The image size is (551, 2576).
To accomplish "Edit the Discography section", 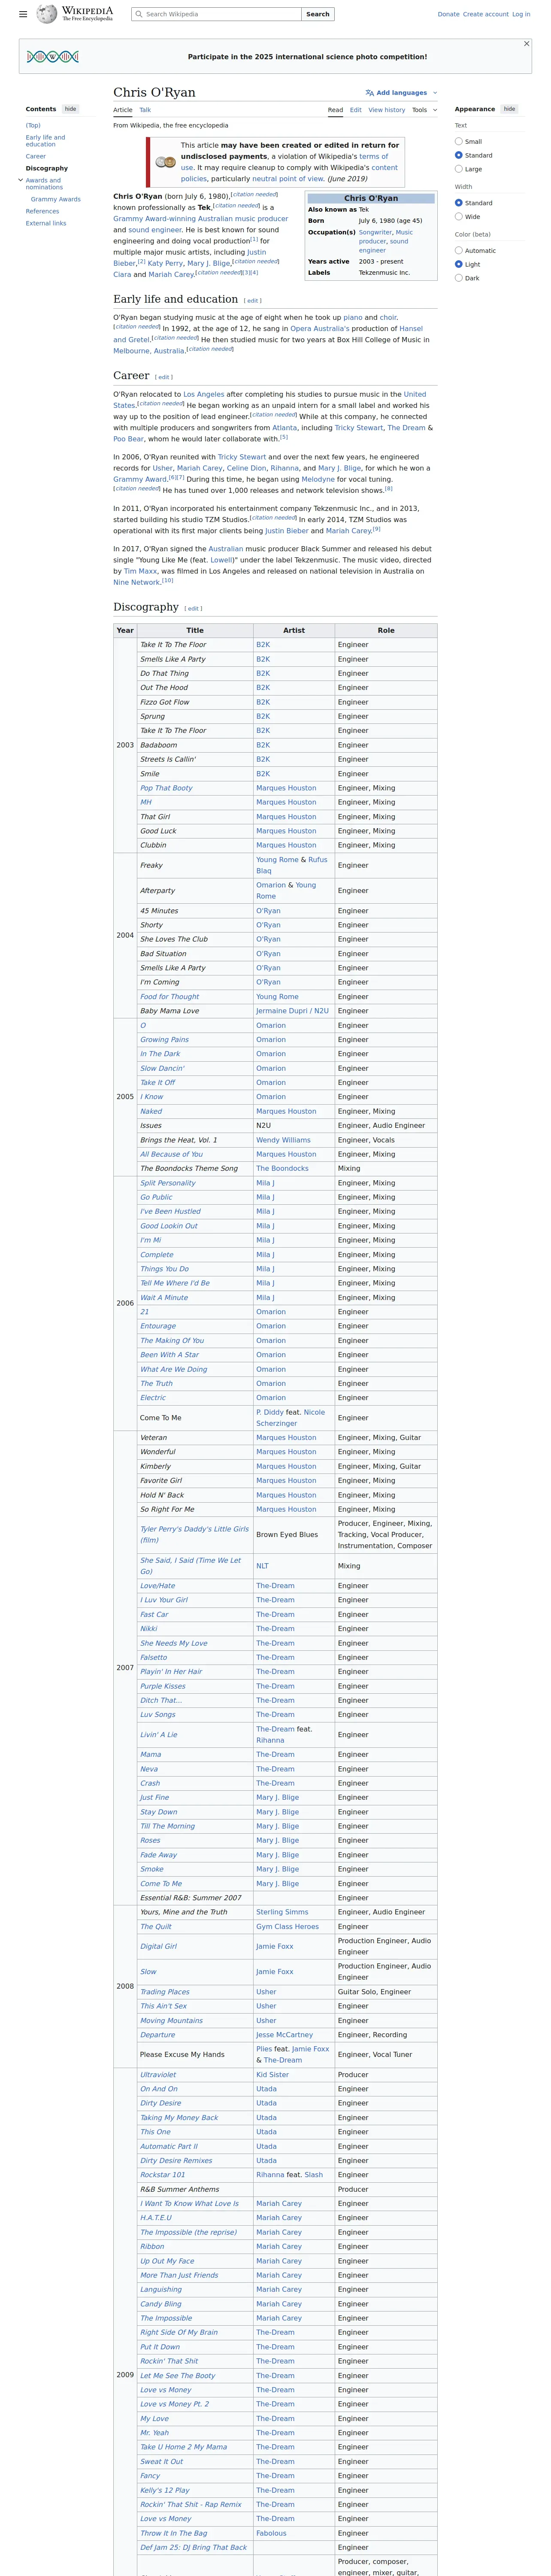I will (x=193, y=608).
